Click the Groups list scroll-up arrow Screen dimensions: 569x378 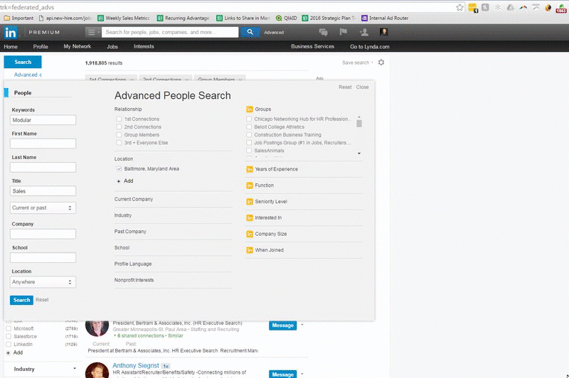[x=359, y=117]
